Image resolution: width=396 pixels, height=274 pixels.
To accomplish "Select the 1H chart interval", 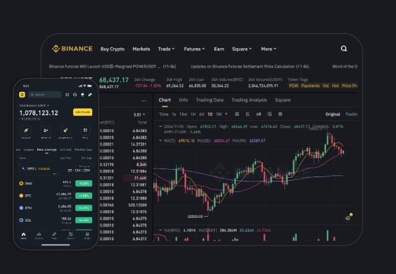I will (193, 114).
